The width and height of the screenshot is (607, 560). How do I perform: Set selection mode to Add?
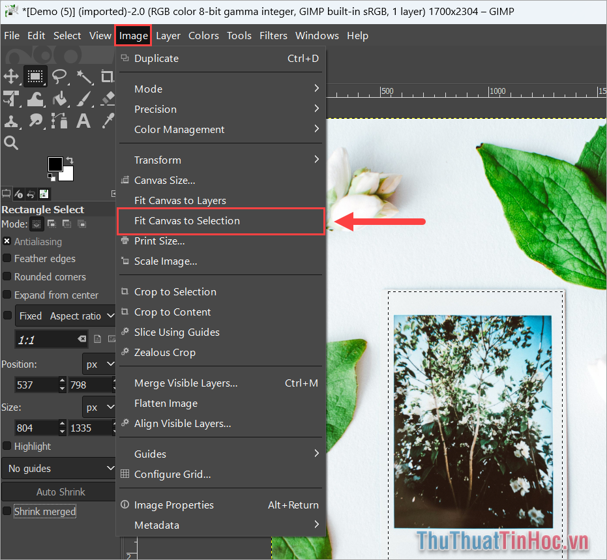point(52,224)
